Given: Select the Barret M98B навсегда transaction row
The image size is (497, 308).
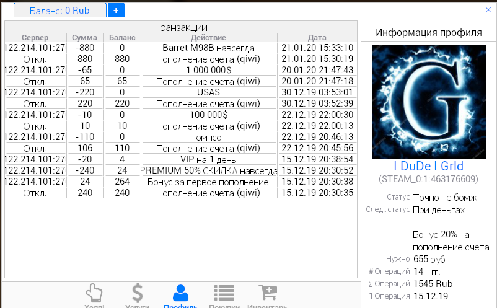Looking at the screenshot, I should 208,48.
